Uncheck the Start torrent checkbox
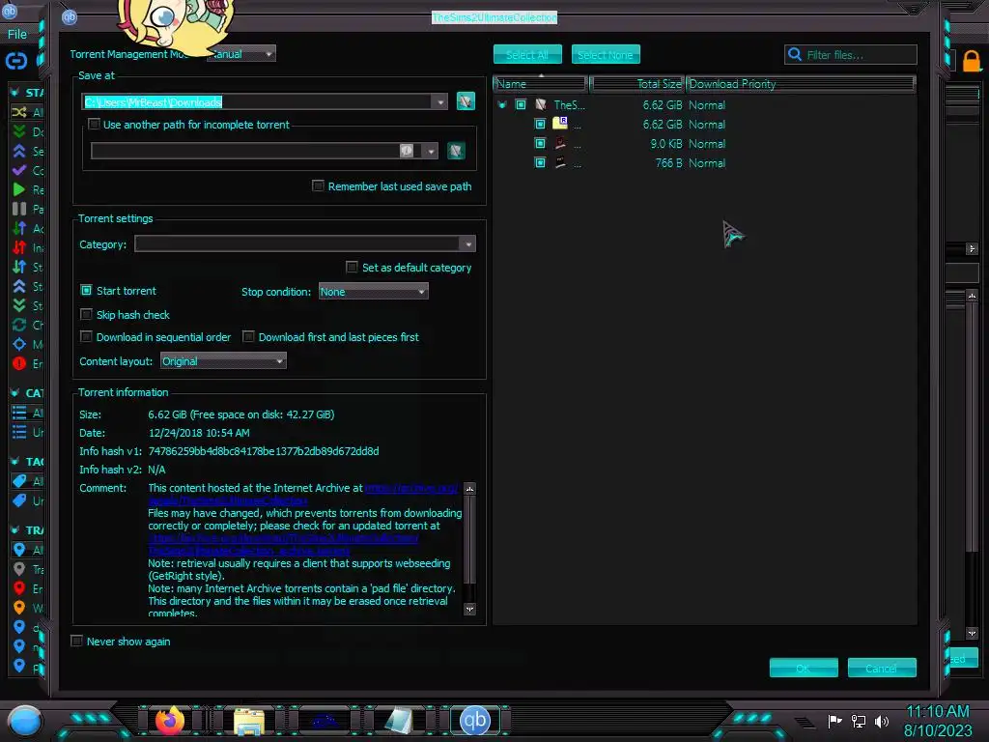Screen dimensions: 989x742 (86, 290)
